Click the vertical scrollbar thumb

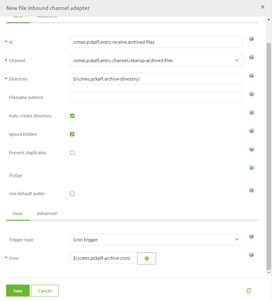tap(269, 156)
